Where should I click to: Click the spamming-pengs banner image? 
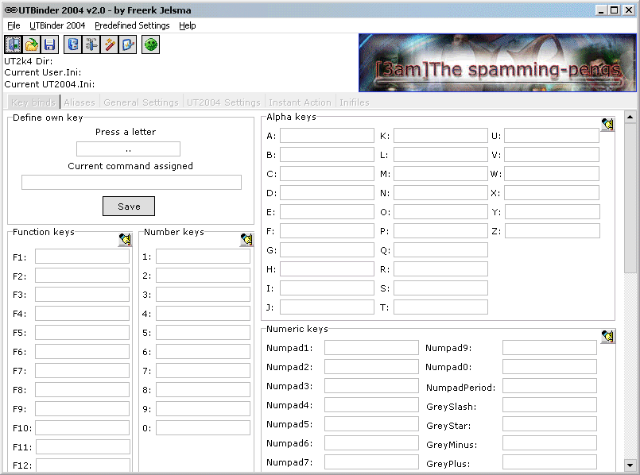click(x=498, y=63)
